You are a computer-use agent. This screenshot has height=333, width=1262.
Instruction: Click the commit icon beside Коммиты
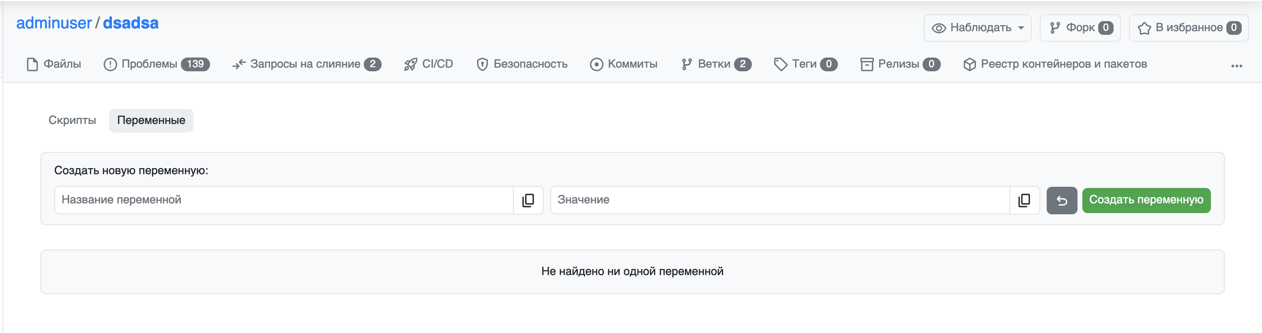(596, 64)
